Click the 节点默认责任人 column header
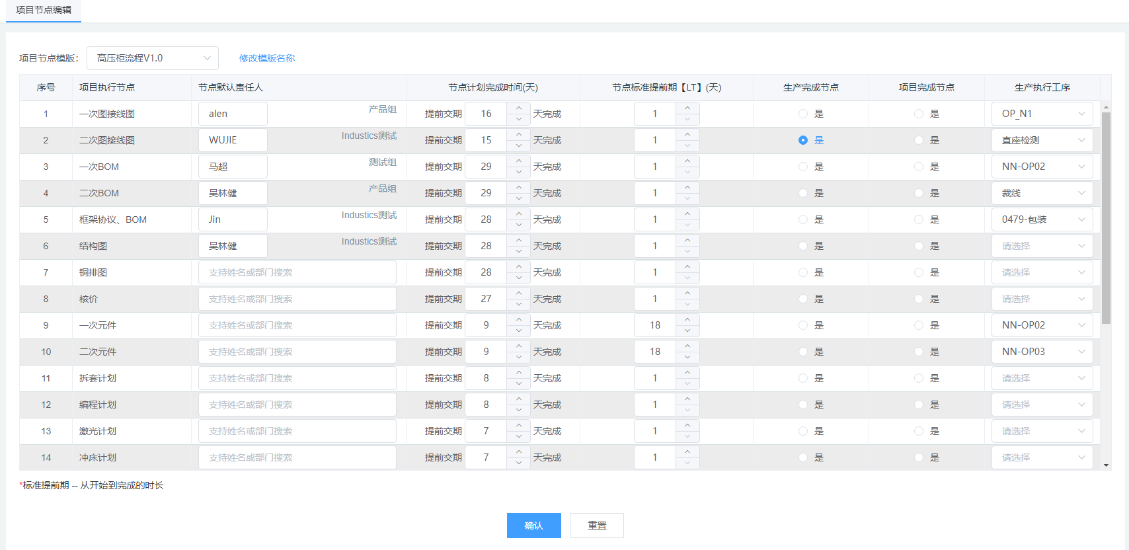This screenshot has width=1129, height=550. 231,87
